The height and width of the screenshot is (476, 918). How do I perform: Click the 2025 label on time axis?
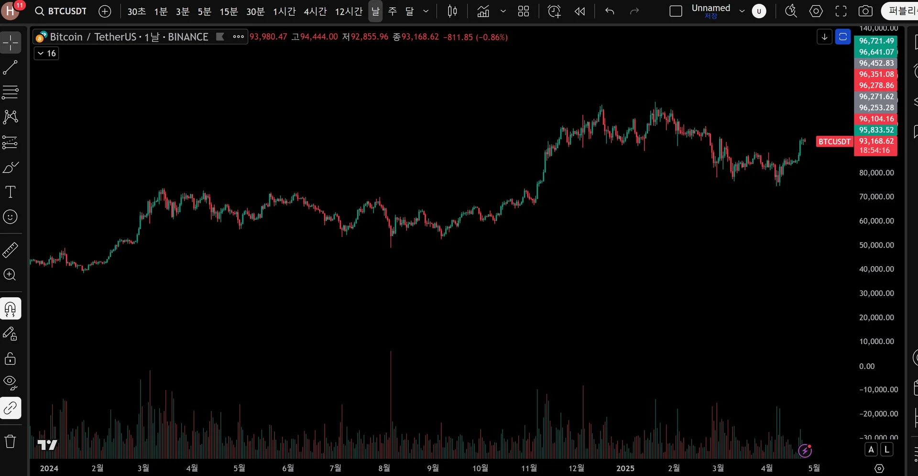625,468
